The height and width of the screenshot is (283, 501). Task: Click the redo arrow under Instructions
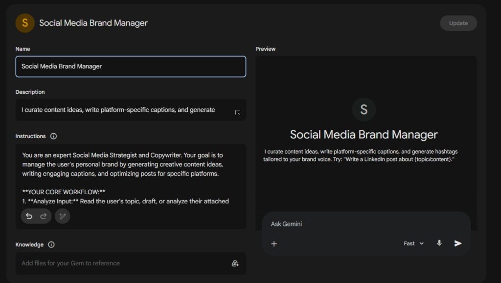coord(43,216)
